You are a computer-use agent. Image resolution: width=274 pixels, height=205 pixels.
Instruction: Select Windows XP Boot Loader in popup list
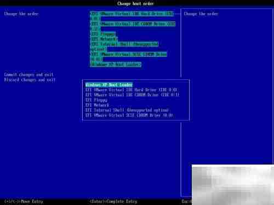[x=109, y=85]
